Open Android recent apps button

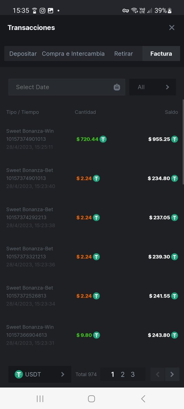coord(40,398)
